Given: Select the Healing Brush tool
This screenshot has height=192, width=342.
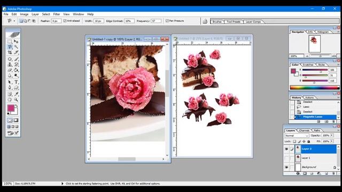Looking at the screenshot, I should click(10, 59).
